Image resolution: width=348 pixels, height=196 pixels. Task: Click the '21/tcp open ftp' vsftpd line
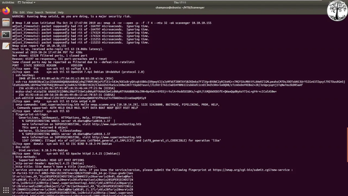click(x=51, y=69)
